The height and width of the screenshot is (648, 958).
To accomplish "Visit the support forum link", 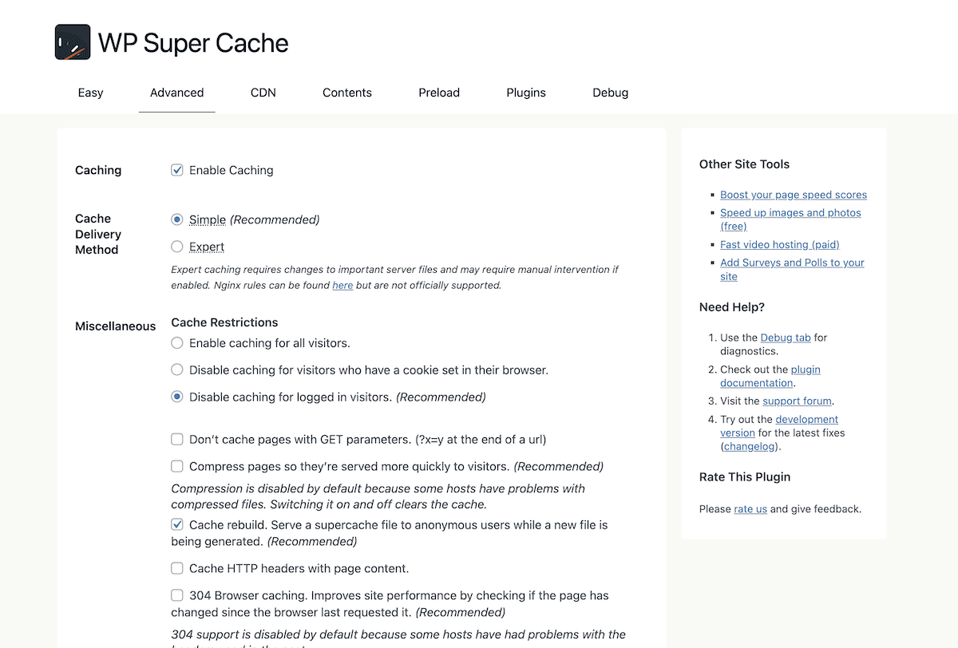I will tap(797, 401).
